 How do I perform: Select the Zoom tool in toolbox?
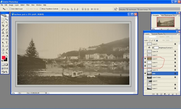[x=7, y=53]
